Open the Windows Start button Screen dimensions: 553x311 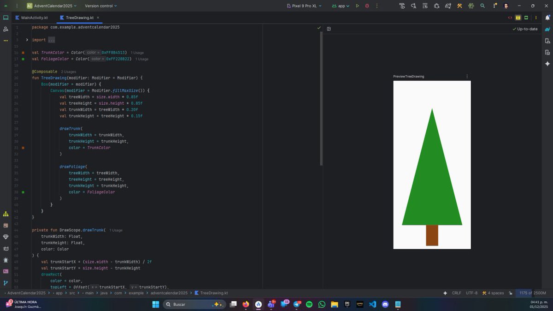pos(155,305)
